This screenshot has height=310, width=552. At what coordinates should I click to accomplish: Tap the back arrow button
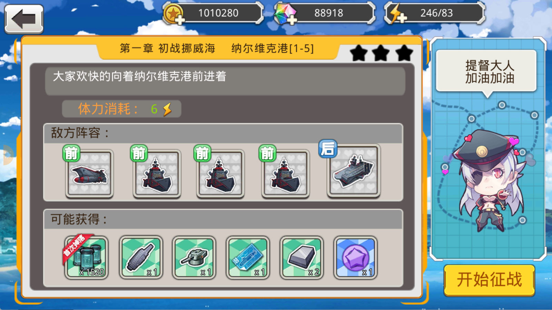[x=24, y=19]
